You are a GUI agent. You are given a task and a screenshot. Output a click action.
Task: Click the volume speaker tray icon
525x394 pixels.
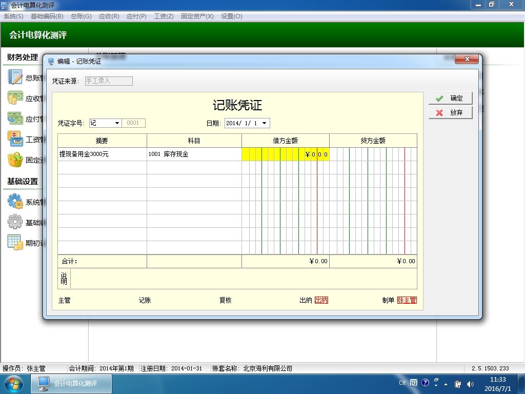(x=470, y=384)
